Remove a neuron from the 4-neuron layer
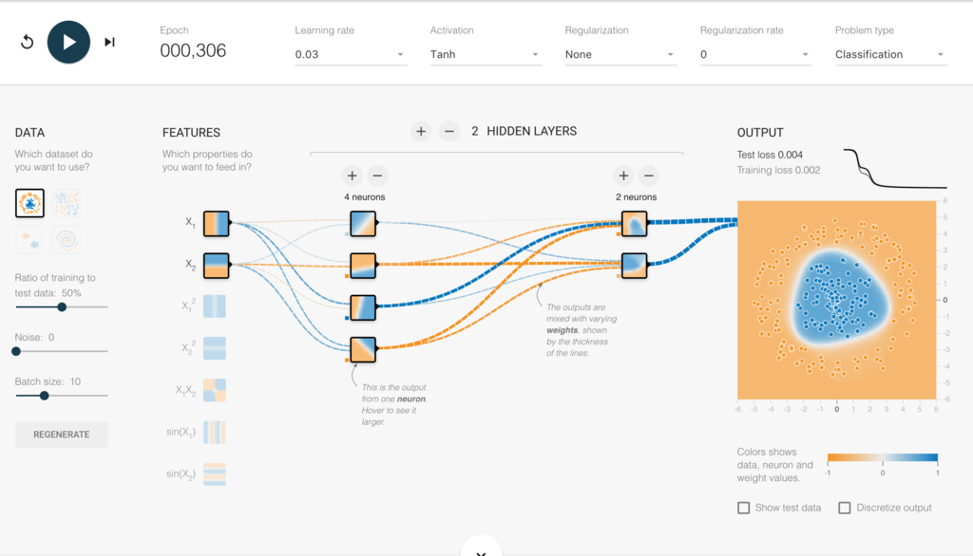 377,176
